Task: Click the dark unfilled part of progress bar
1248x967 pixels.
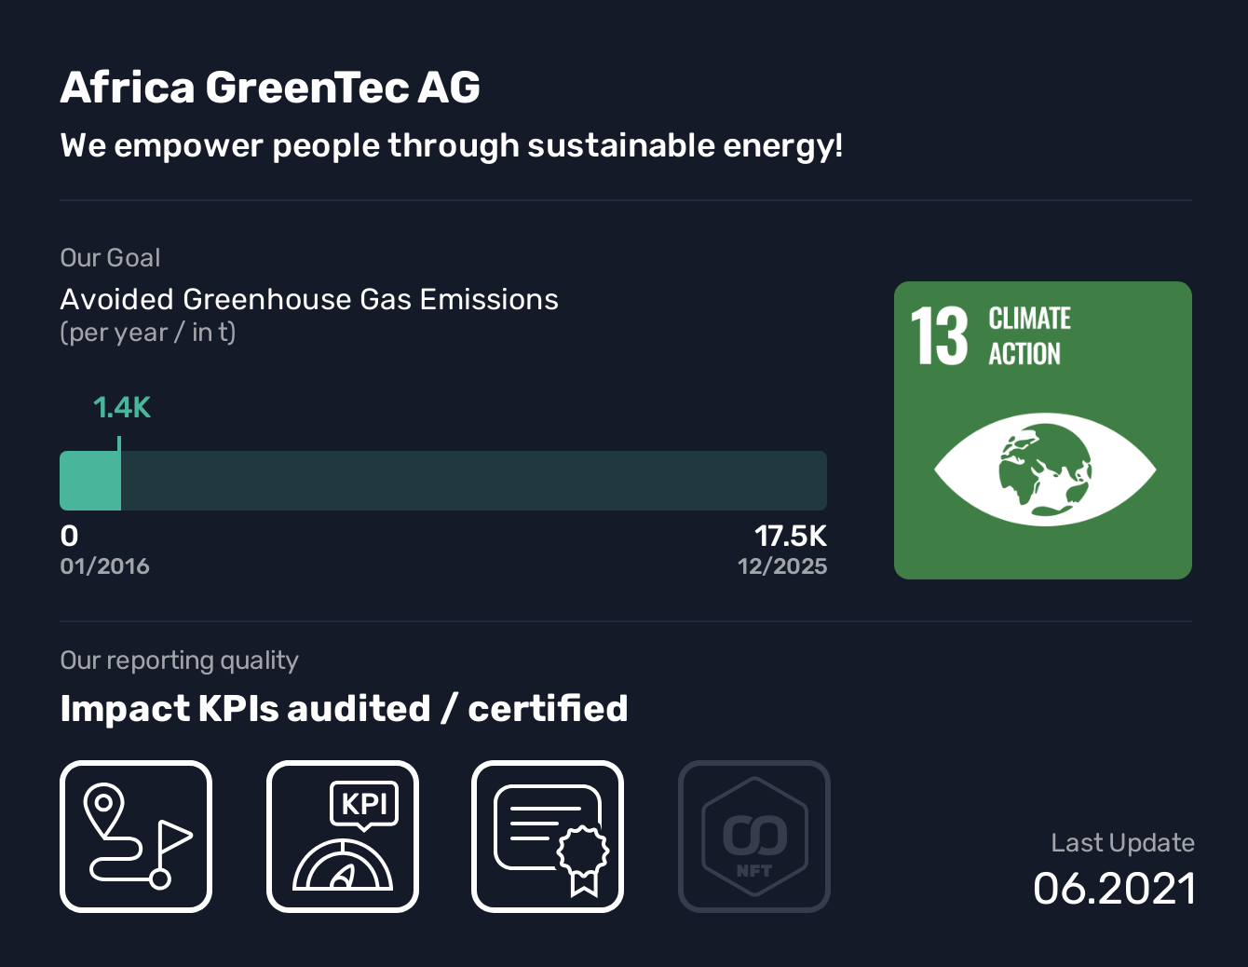Action: tap(473, 481)
